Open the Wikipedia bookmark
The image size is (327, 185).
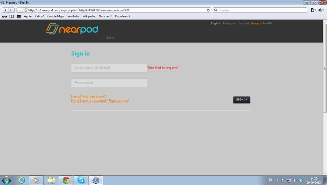point(89,16)
